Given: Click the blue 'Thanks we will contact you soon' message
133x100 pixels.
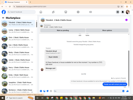Looking at the screenshot, I should pos(115,84).
